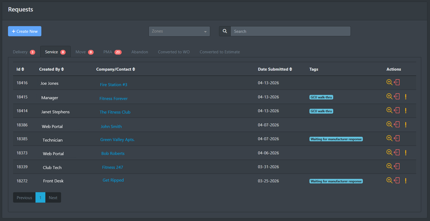
Task: Click the red convert icon for Get Ripped
Action: tap(397, 180)
